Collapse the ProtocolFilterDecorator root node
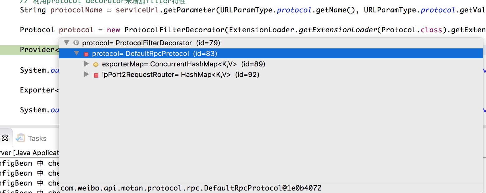Screen dimensions: 486x193 click(66, 43)
